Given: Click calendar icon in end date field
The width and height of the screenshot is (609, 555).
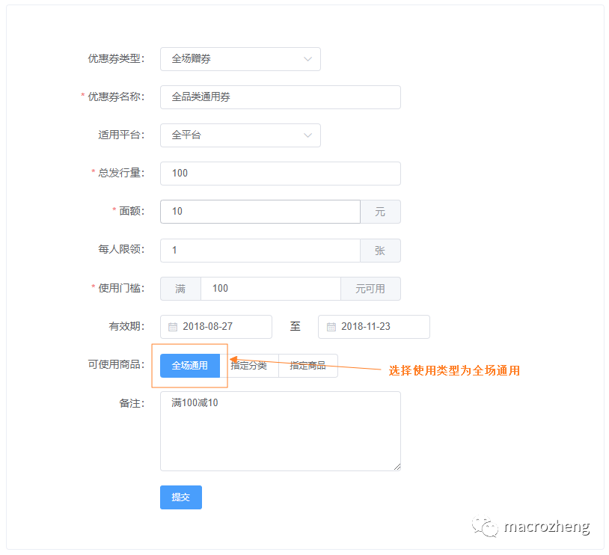Looking at the screenshot, I should tap(331, 327).
